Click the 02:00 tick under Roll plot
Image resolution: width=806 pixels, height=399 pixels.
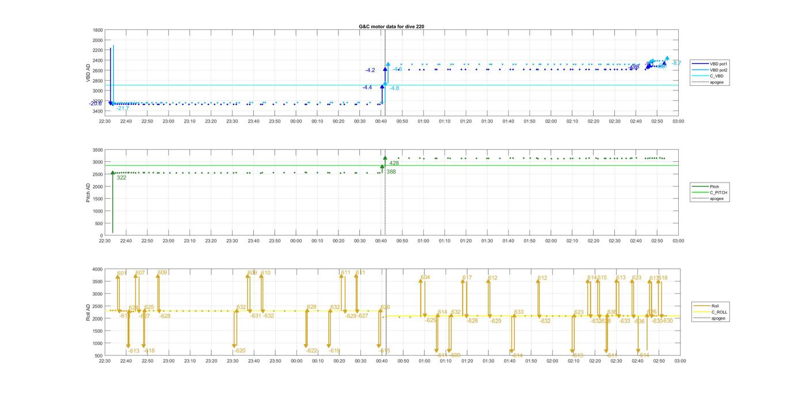tap(552, 361)
